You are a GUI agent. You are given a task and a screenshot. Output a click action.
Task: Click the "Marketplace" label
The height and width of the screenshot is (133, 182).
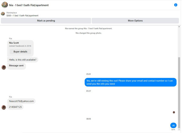[12, 13]
